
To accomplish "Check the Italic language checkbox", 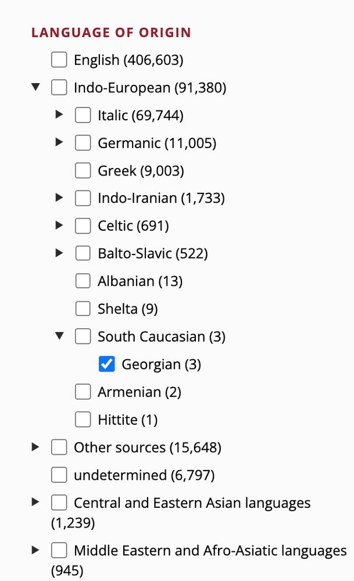I will point(83,114).
